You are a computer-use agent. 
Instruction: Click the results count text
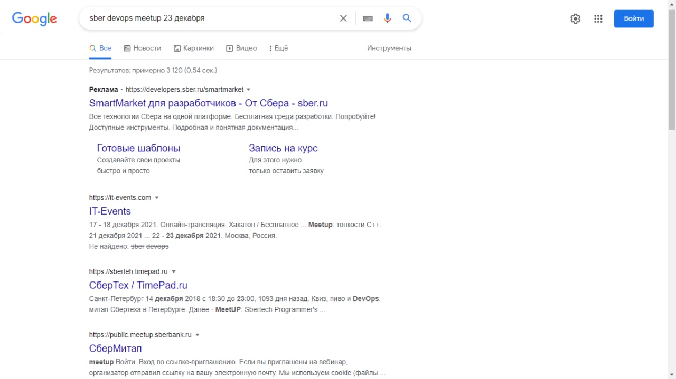[x=153, y=70]
